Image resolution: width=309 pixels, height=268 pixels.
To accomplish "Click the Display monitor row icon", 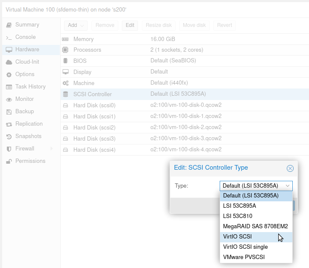I will pyautogui.click(x=65, y=72).
